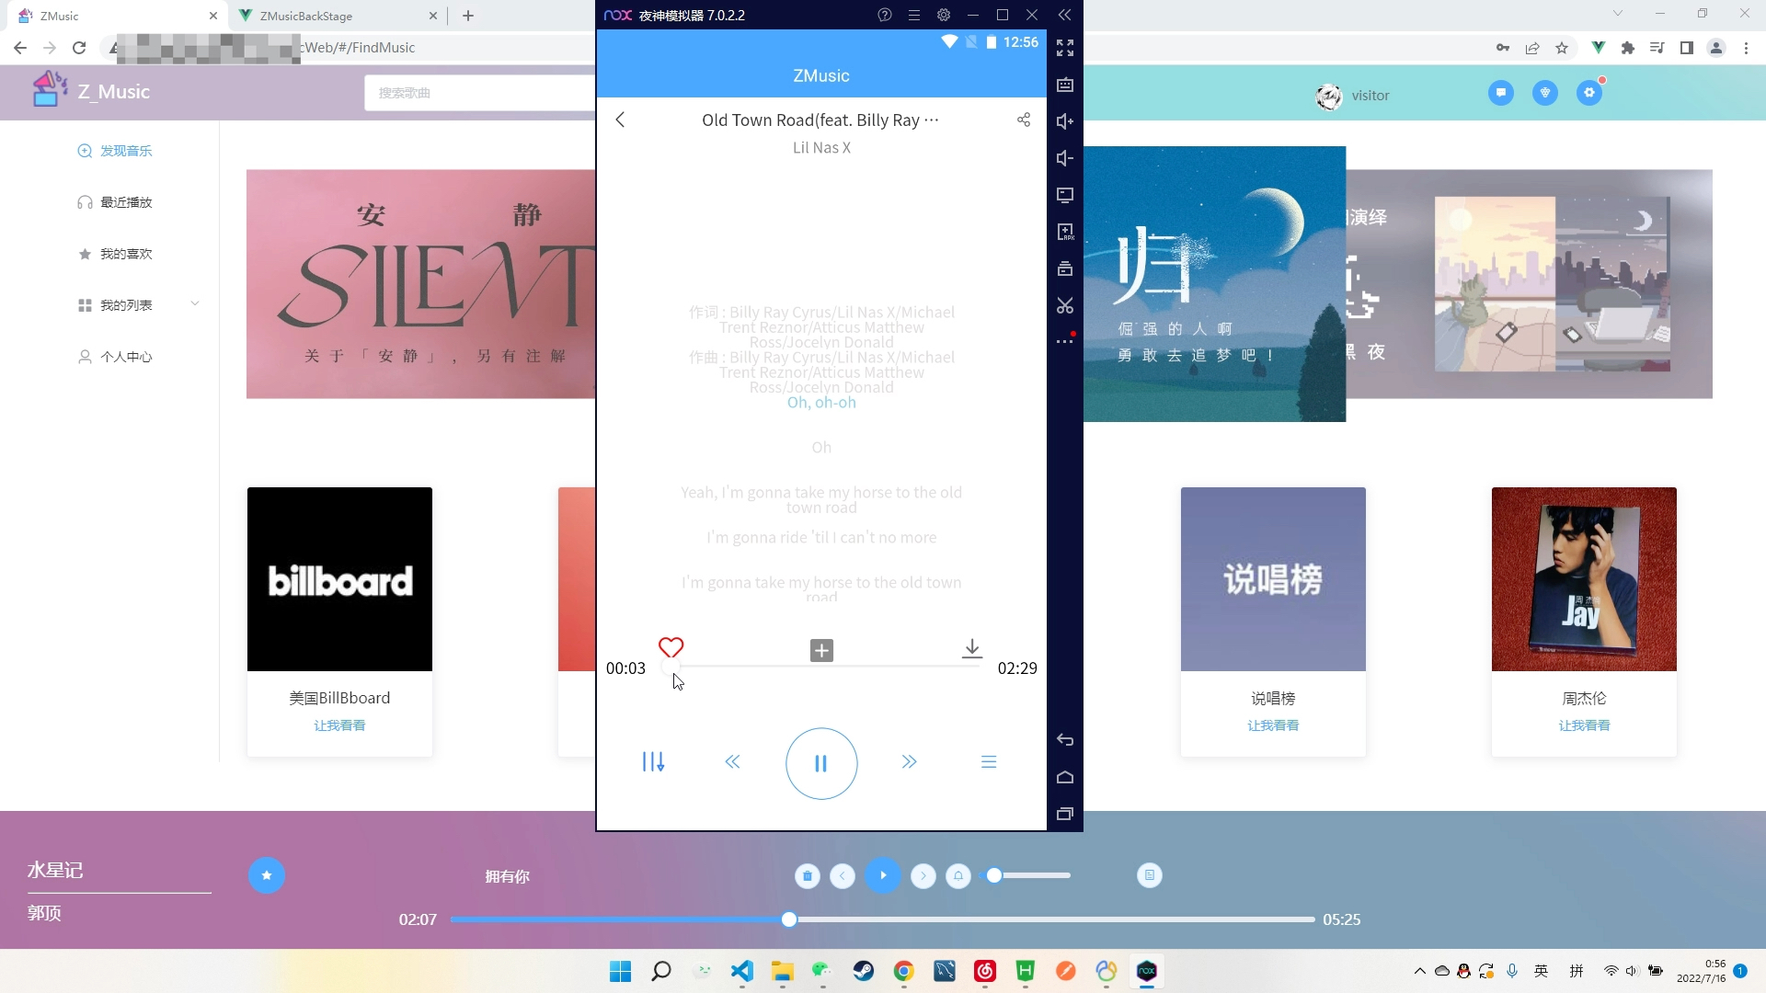Show more Nox sidebar tools
Screen dimensions: 1766x993
(x=1065, y=341)
